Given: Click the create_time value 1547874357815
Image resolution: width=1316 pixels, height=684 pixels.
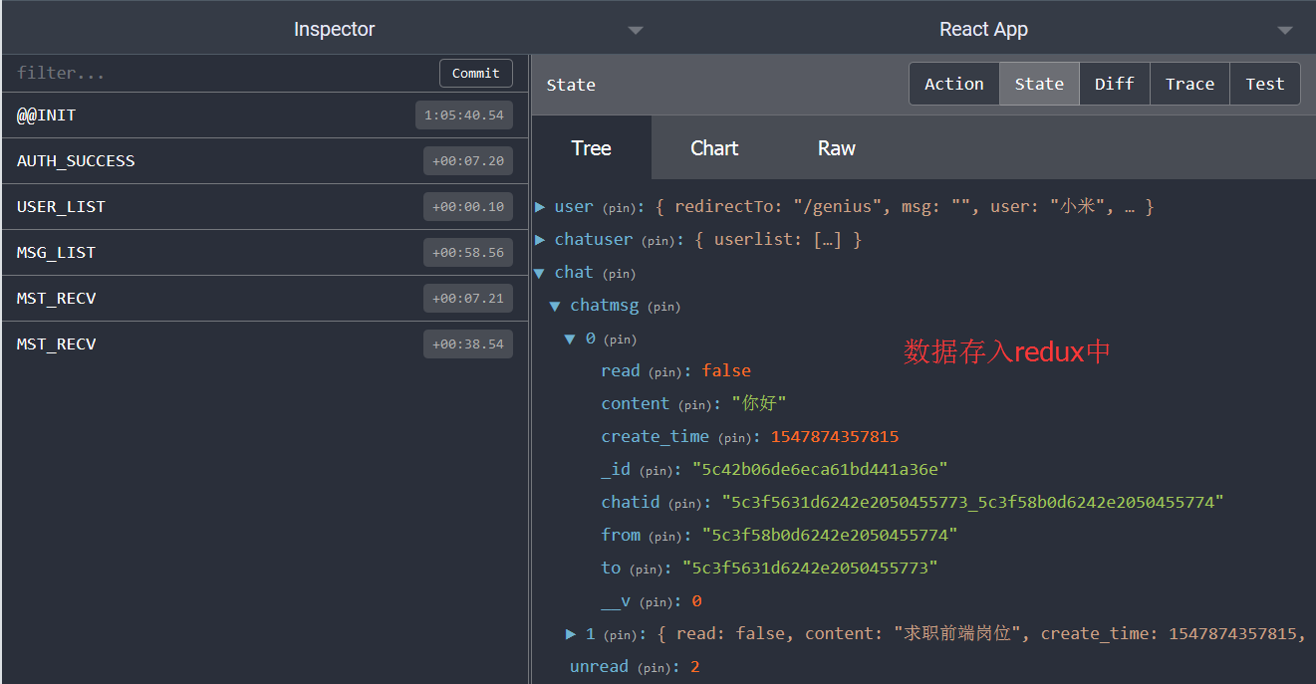Looking at the screenshot, I should [835, 436].
